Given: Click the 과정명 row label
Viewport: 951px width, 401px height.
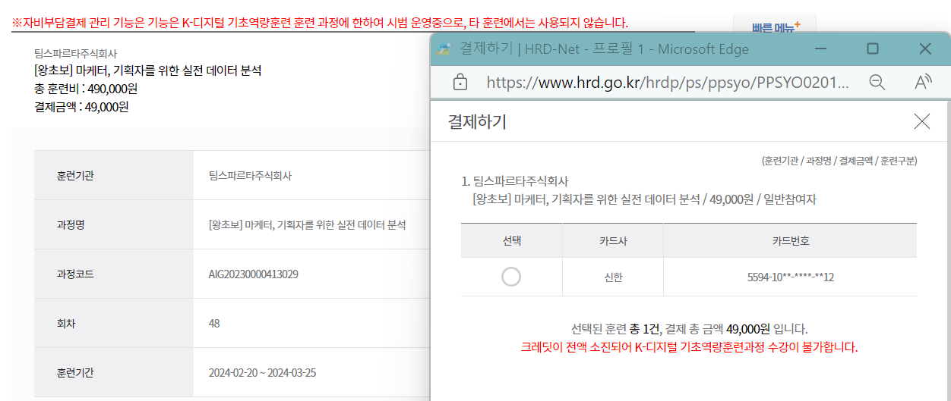Looking at the screenshot, I should pyautogui.click(x=70, y=224).
